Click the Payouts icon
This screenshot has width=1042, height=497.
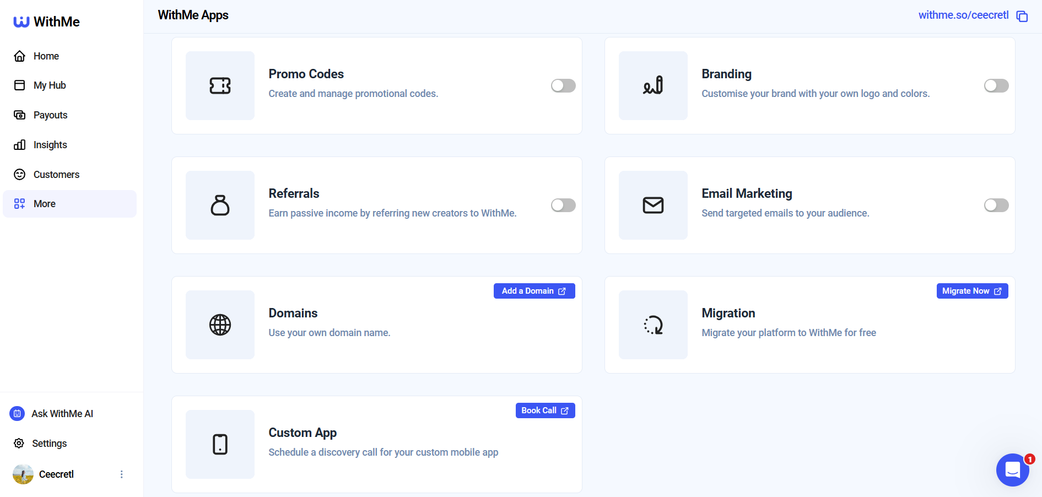coord(19,115)
